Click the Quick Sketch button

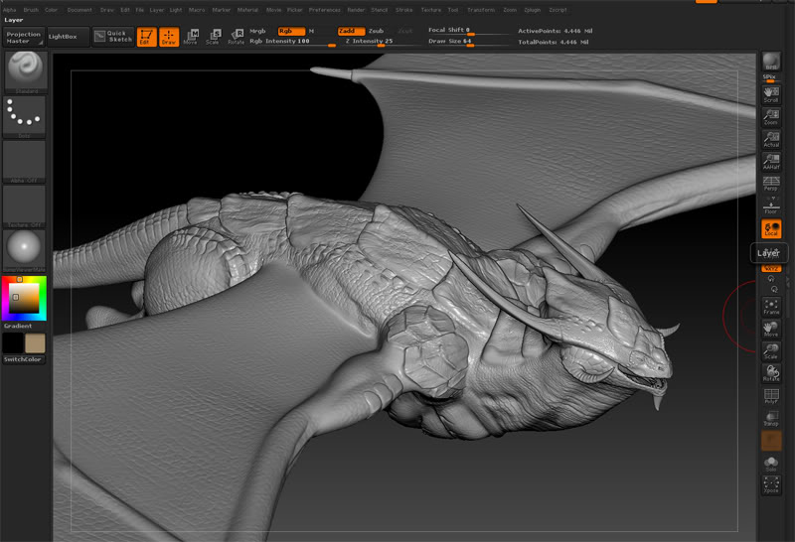(113, 37)
